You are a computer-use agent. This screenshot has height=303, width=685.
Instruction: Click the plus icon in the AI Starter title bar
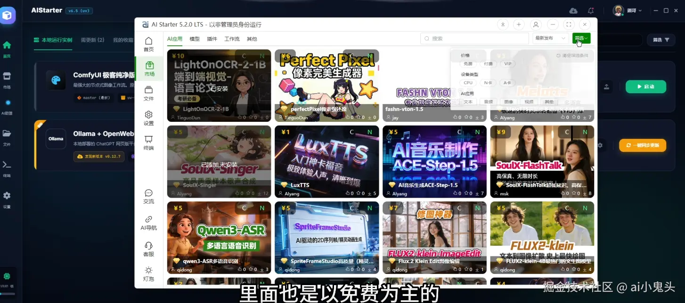(519, 24)
